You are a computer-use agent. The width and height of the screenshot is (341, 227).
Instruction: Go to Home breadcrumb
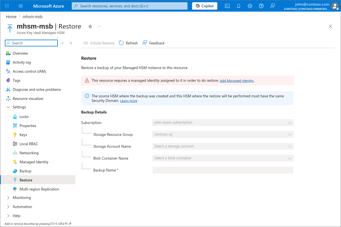11,17
